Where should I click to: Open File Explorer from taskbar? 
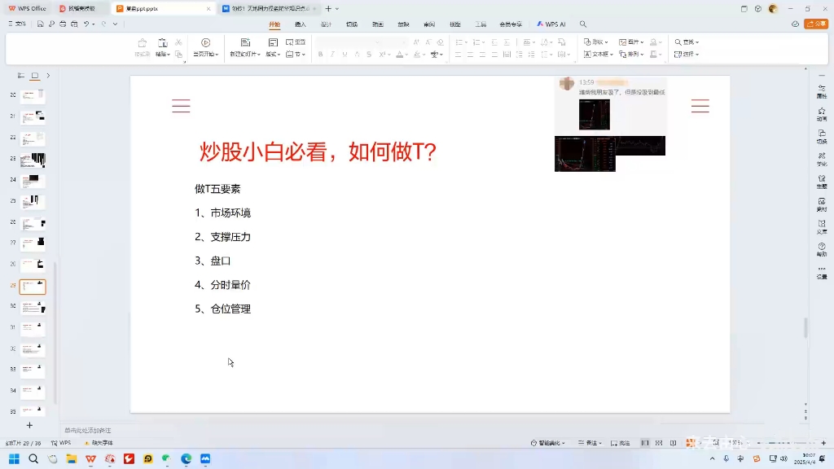(x=72, y=459)
